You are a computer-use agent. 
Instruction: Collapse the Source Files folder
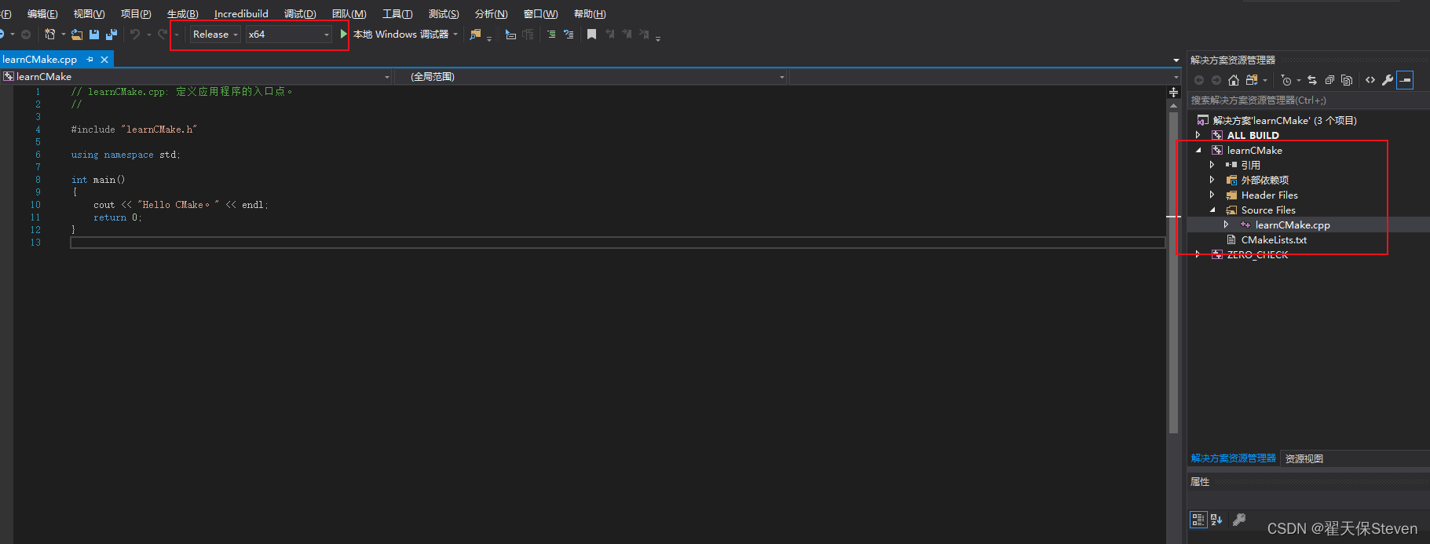coord(1212,210)
